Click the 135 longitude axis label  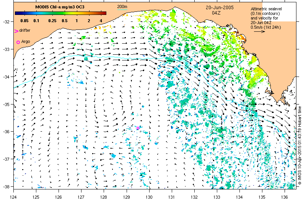262,197
